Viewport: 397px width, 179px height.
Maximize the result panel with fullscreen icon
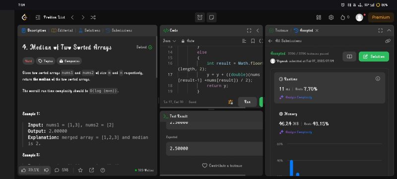(380, 30)
